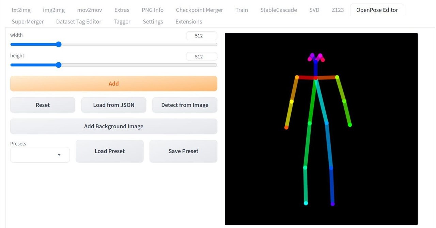Add a background image
The height and width of the screenshot is (228, 436).
pos(113,126)
